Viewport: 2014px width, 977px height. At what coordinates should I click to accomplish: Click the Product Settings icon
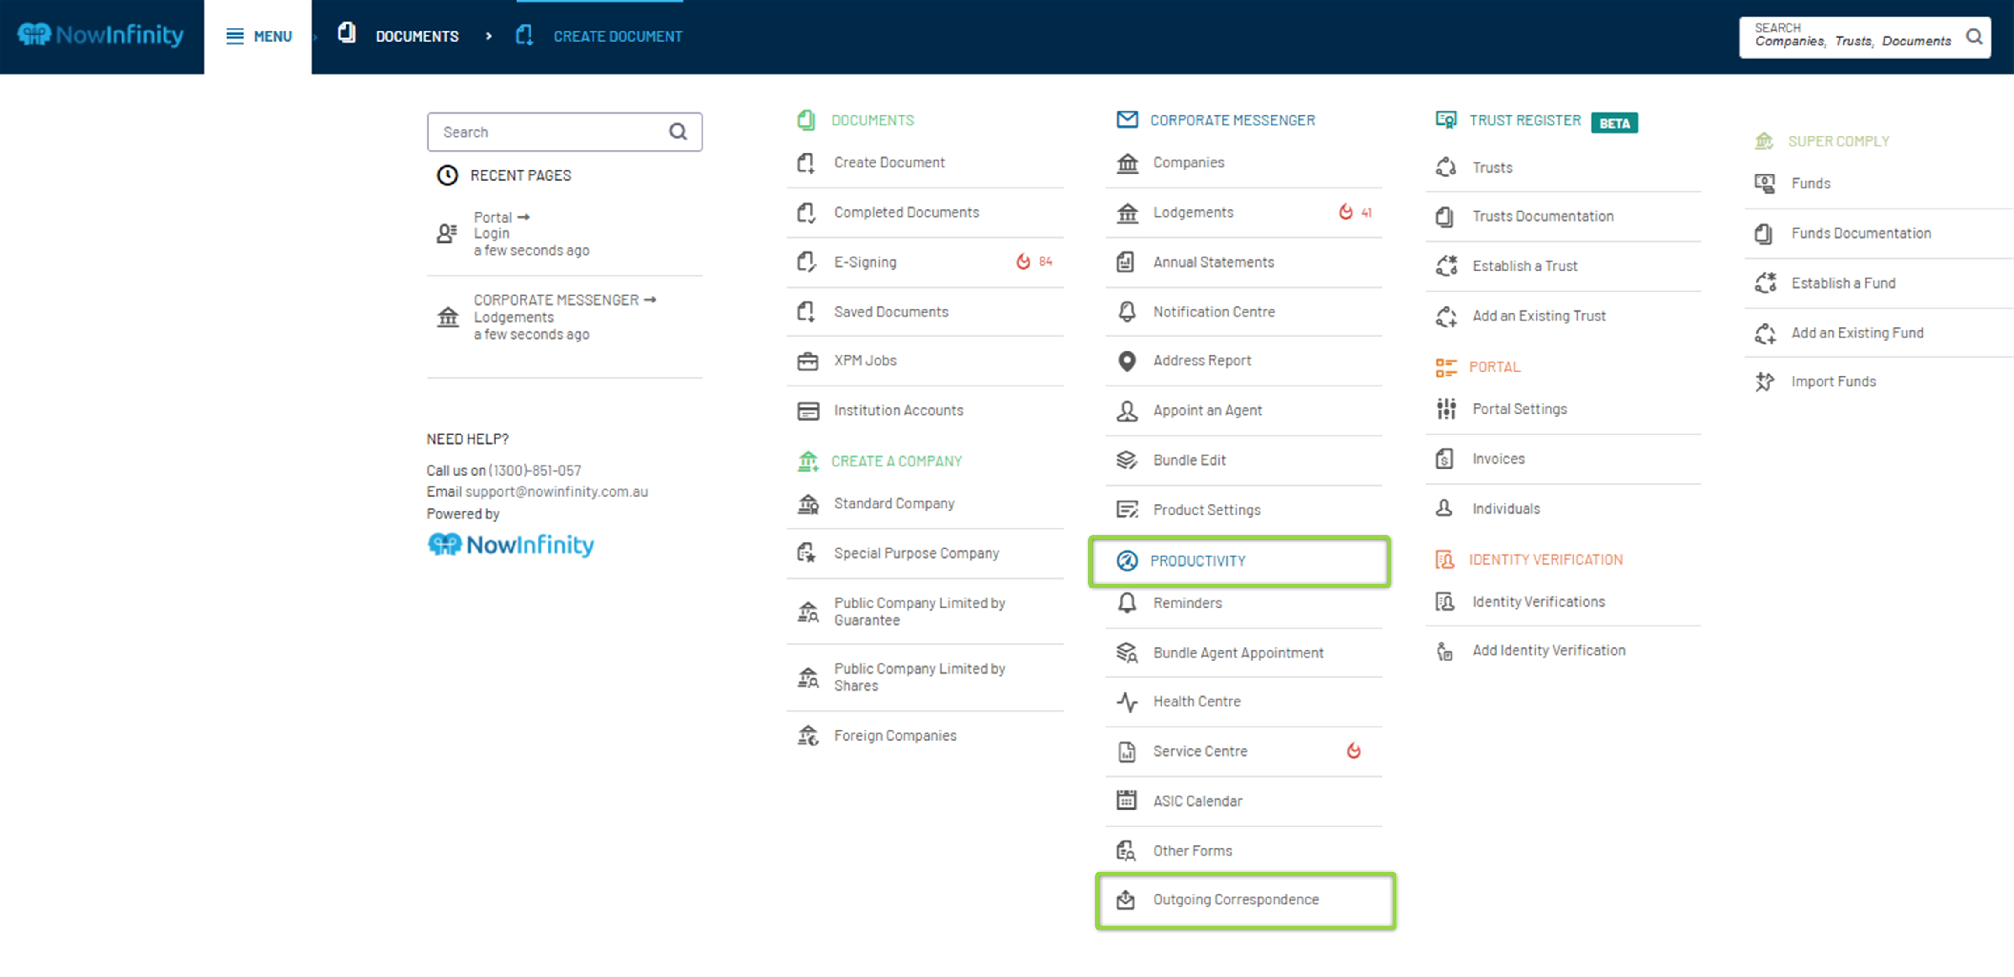[1127, 510]
